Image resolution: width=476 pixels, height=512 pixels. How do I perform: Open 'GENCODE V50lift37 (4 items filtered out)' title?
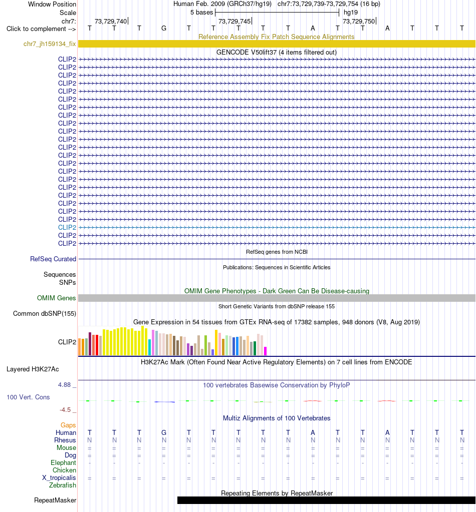[x=277, y=52]
